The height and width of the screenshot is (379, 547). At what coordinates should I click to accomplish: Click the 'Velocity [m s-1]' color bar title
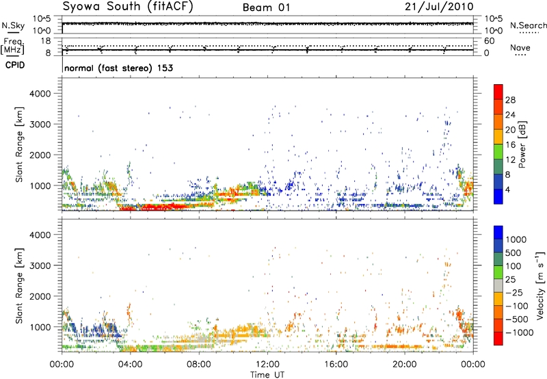click(x=540, y=285)
